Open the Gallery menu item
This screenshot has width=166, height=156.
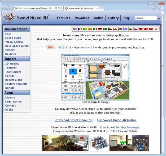click(113, 18)
